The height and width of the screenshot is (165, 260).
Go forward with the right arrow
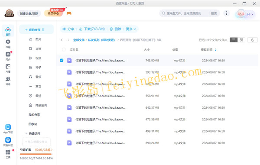tap(68, 40)
